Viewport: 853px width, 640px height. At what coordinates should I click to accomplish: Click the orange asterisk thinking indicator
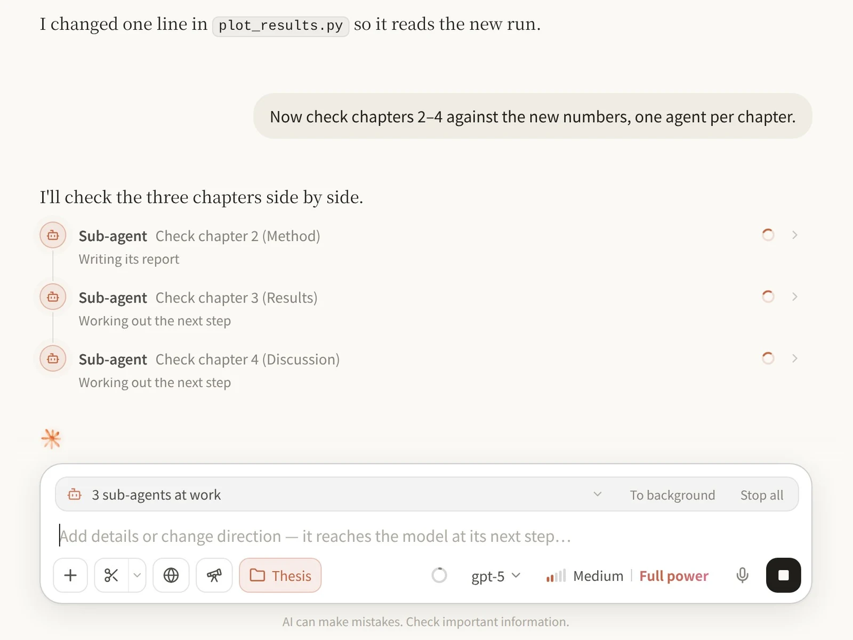coord(51,438)
